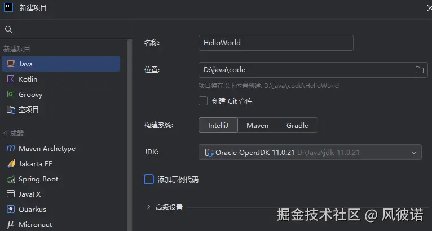Enable the 创建 Git 仓库 checkbox
Screen dimensions: 432x231
coord(203,101)
